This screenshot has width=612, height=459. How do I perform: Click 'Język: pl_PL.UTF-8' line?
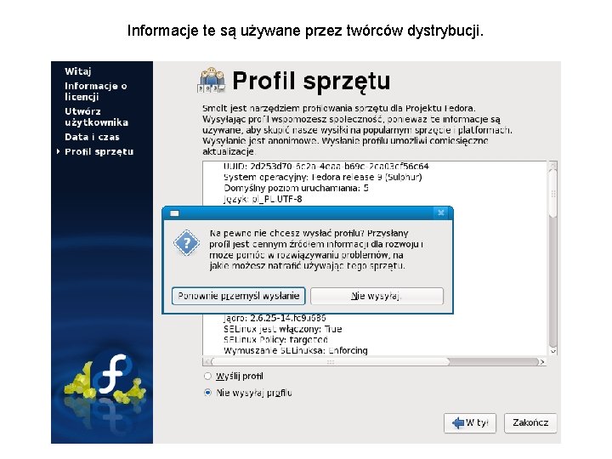pyautogui.click(x=263, y=199)
